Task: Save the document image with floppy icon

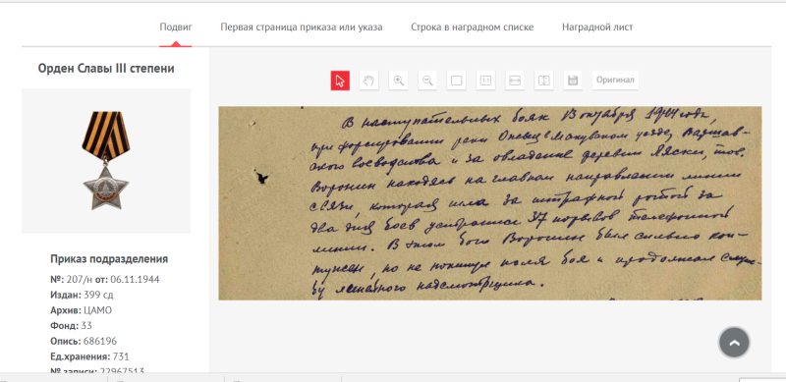Action: coord(573,81)
